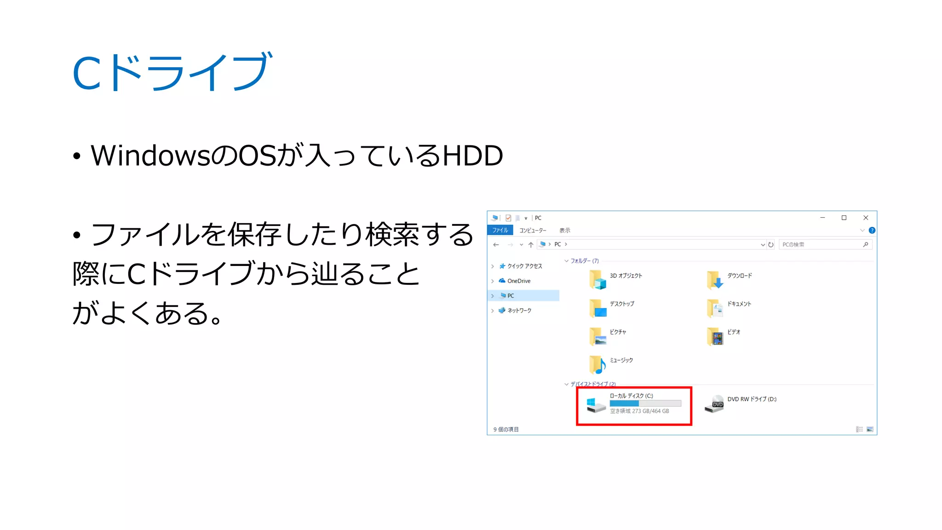This screenshot has width=942, height=530.
Task: Open the コンピューター ribbon tab
Action: pos(533,230)
